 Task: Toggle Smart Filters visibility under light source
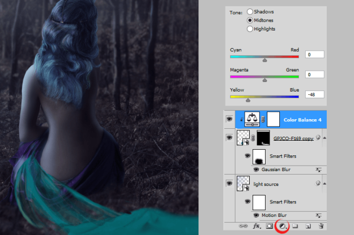248,202
